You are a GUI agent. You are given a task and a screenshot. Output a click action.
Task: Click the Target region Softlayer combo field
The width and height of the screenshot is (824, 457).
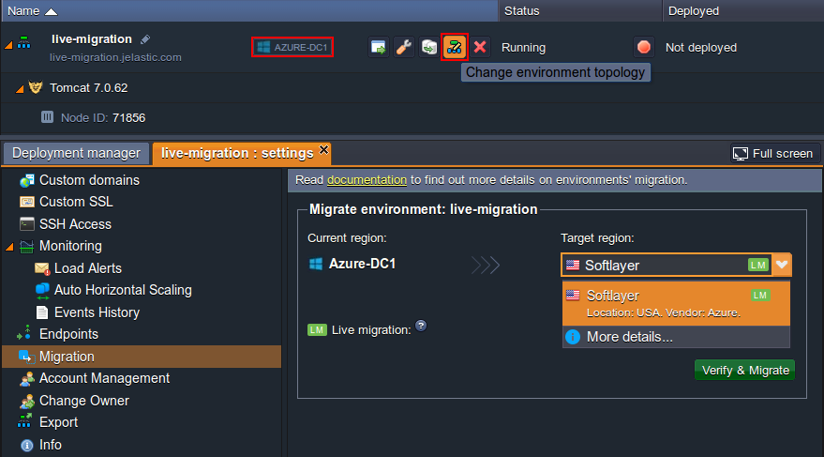667,265
